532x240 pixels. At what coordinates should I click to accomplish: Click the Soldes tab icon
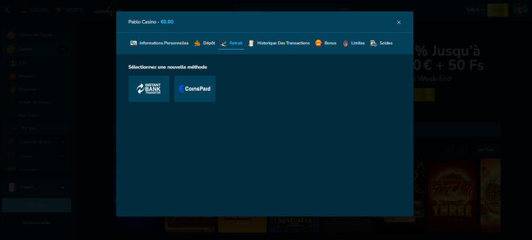coord(374,43)
